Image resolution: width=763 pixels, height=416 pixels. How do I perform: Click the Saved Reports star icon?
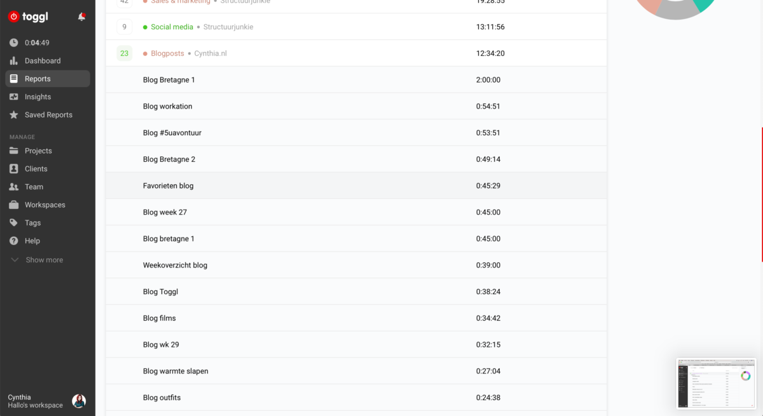[14, 115]
